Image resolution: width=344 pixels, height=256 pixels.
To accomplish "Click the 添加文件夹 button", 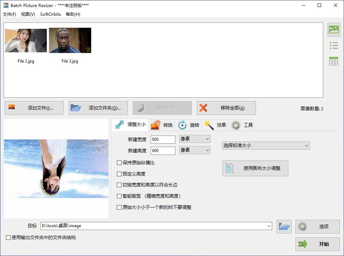I will 98,108.
